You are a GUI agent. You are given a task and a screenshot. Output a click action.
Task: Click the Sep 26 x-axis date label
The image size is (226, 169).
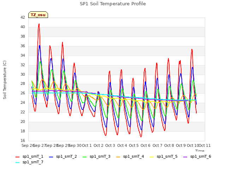[x=28, y=145]
